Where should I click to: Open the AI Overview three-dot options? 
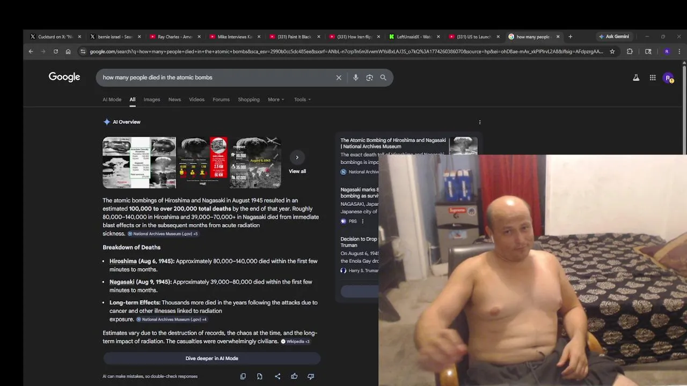click(x=480, y=122)
